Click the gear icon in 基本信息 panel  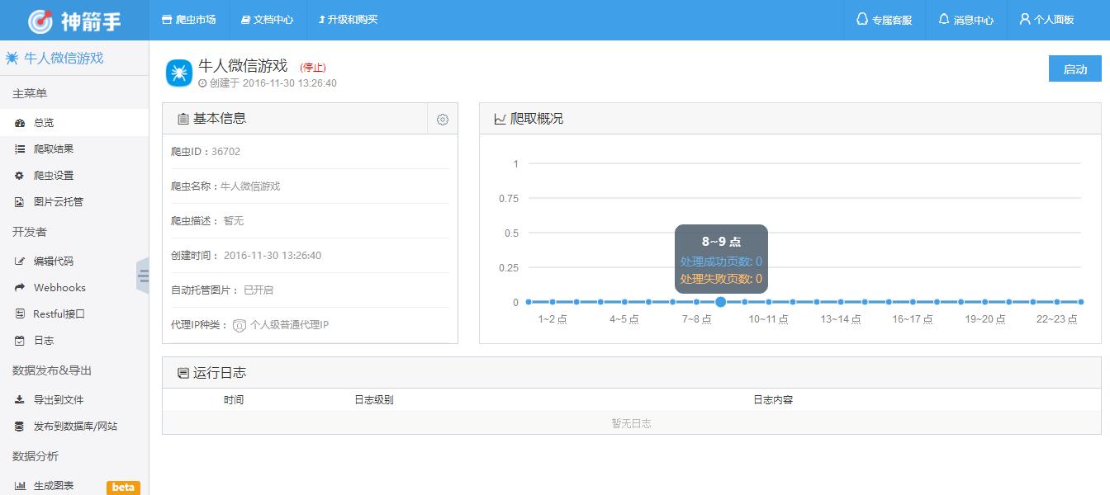pos(443,120)
